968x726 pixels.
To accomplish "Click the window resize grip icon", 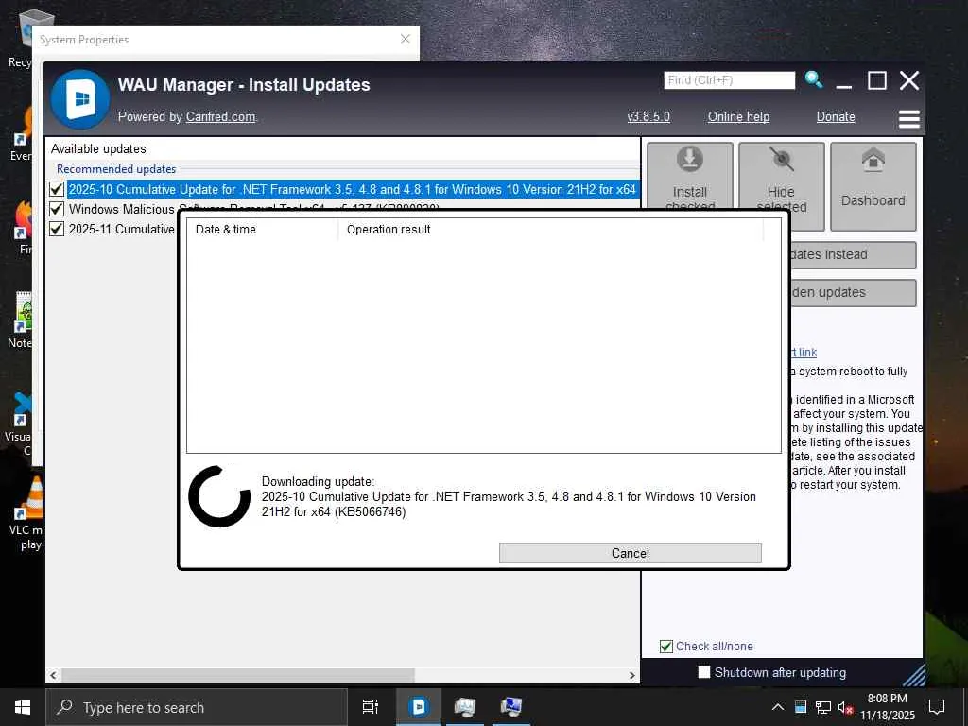I will 914,675.
